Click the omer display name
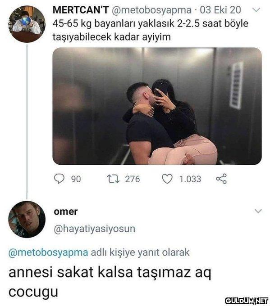This screenshot has width=270, height=306. pos(66,212)
